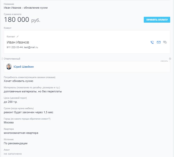The width and height of the screenshot is (174, 157).
Task: Open the contact name Иван Иванов
Action: coord(18,42)
